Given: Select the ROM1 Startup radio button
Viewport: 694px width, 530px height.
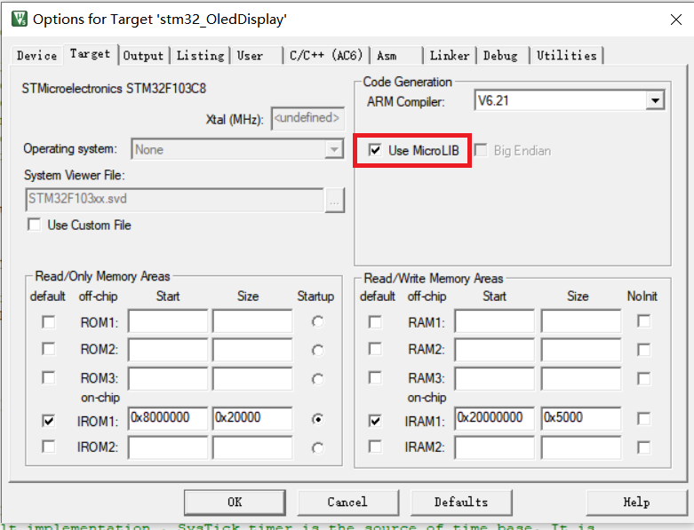Looking at the screenshot, I should tap(317, 321).
